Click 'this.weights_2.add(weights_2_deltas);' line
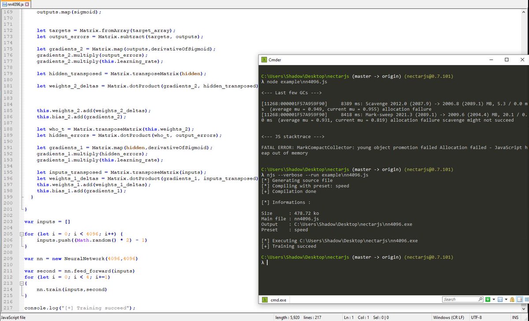 click(93, 111)
